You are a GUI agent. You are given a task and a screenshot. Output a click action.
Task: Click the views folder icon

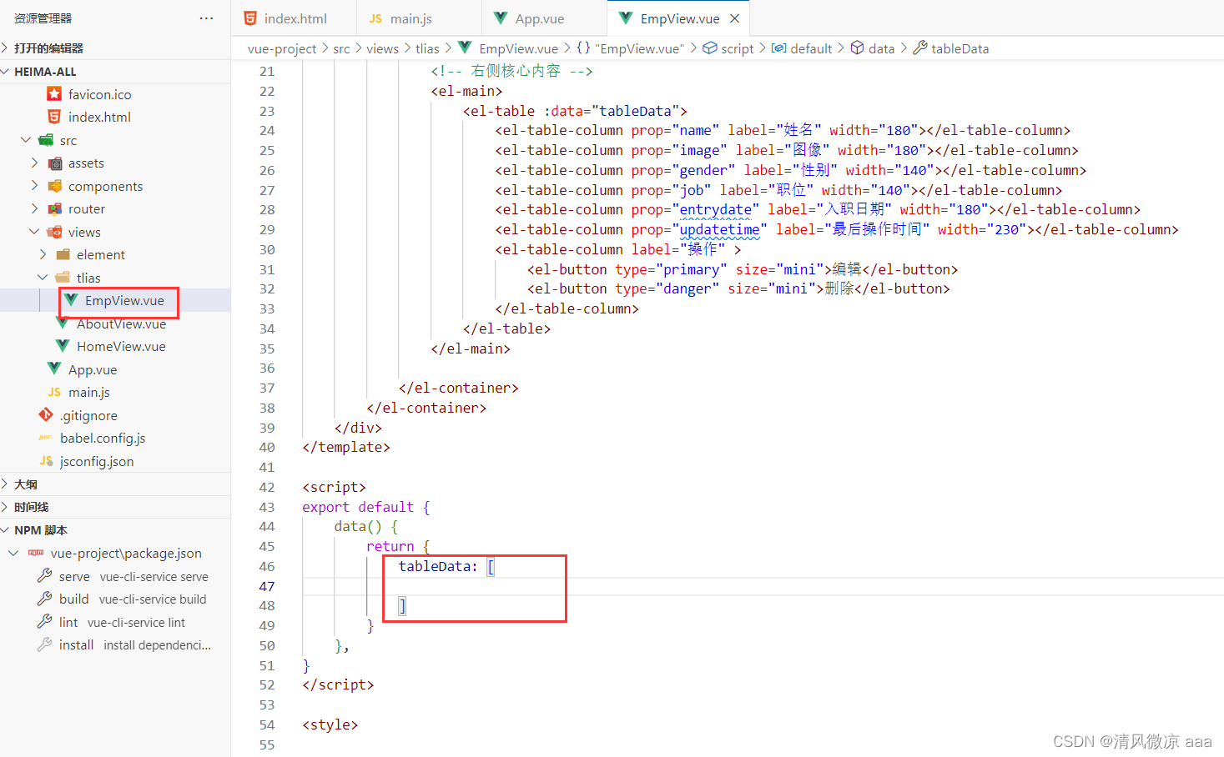[55, 232]
